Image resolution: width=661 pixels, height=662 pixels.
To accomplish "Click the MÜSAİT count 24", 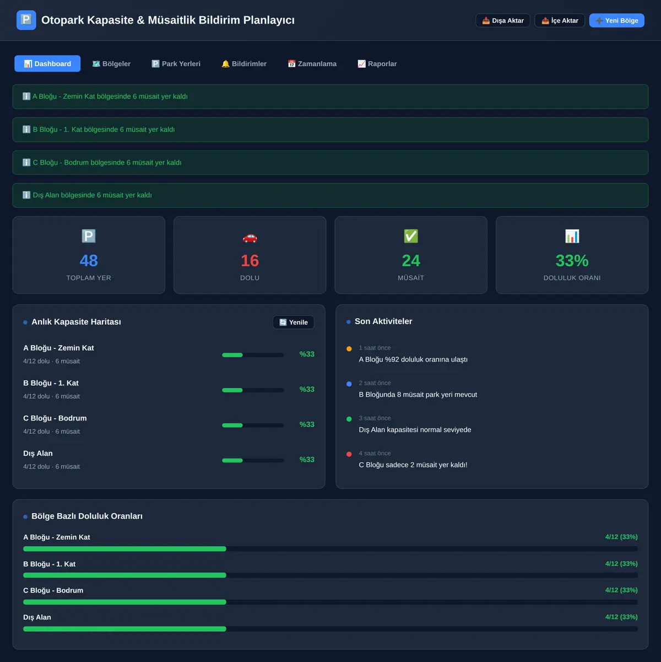I will point(411,261).
